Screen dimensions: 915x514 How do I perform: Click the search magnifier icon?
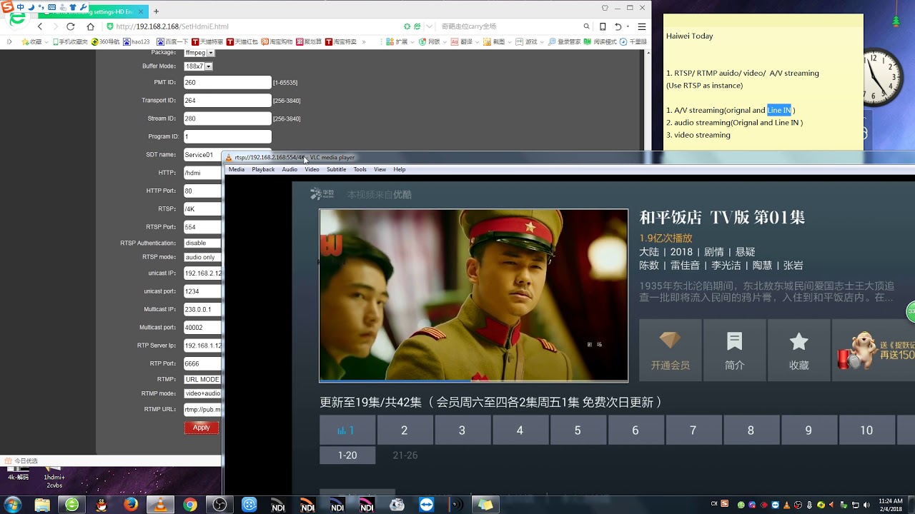tap(587, 26)
